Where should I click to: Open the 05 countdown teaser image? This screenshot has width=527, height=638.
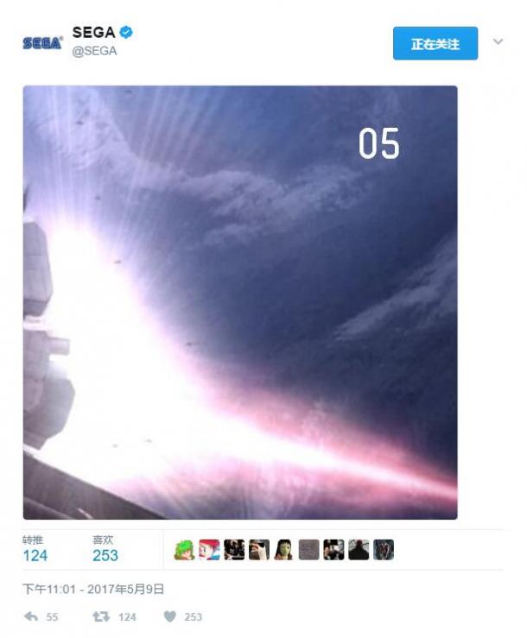tap(240, 302)
